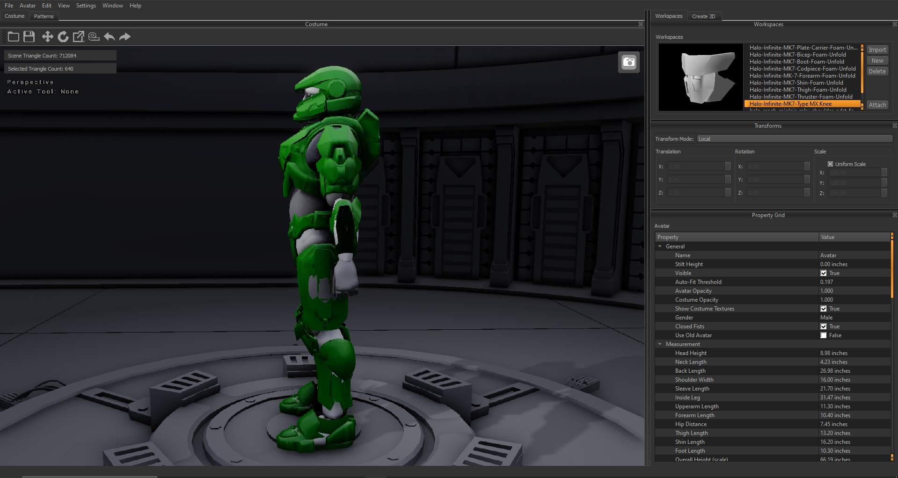
Task: Open the View menu
Action: coord(64,6)
